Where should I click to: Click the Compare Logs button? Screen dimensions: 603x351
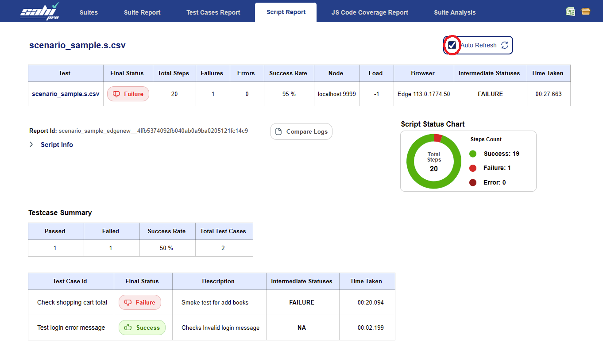301,131
